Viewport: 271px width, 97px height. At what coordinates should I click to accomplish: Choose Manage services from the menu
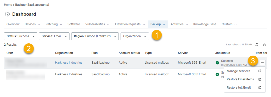point(245,71)
